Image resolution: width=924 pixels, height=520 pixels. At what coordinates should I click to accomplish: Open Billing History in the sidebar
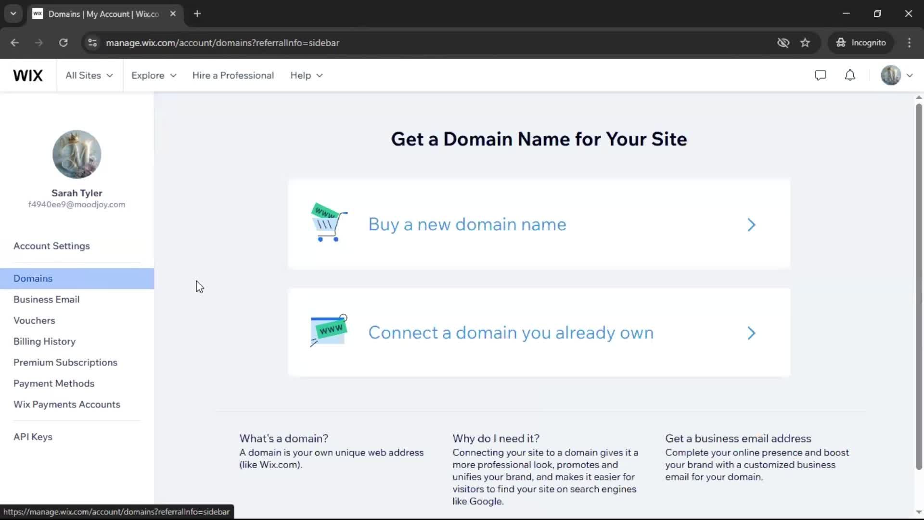point(44,342)
